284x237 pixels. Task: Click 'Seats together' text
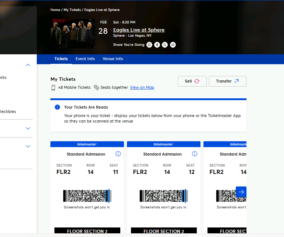pos(114,87)
